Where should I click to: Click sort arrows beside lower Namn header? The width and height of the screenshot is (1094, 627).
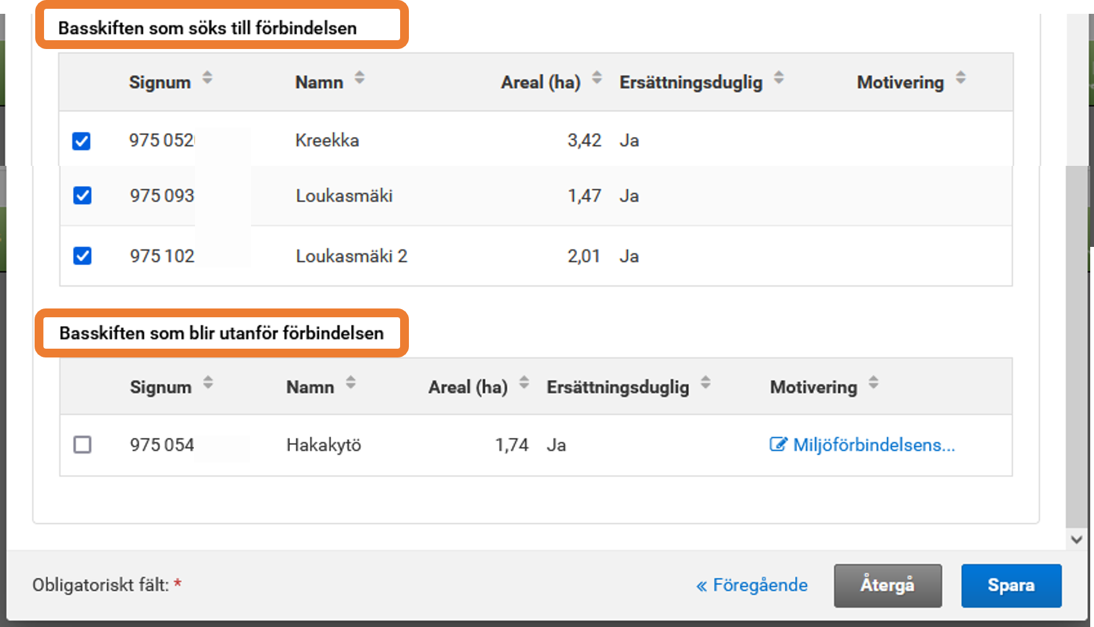tap(351, 383)
